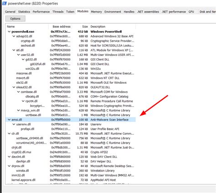Switch to the Threads tab

58,12
